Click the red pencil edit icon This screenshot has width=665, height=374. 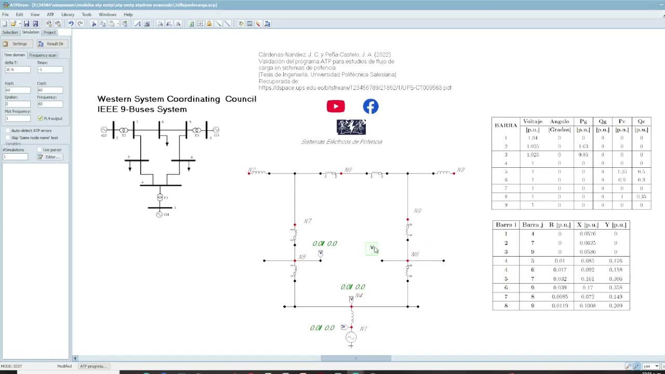coord(258,23)
